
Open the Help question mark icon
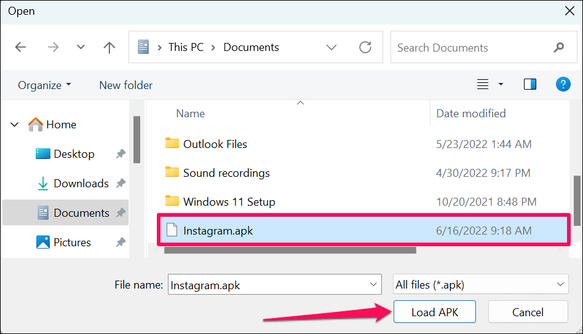point(563,84)
